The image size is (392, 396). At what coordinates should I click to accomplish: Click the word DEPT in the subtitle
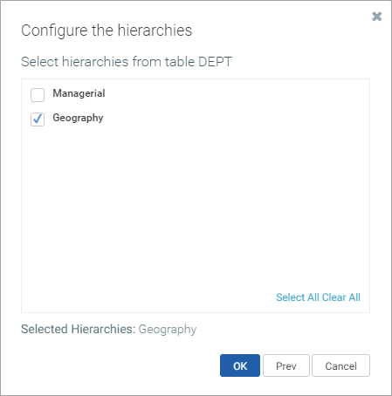pyautogui.click(x=215, y=62)
